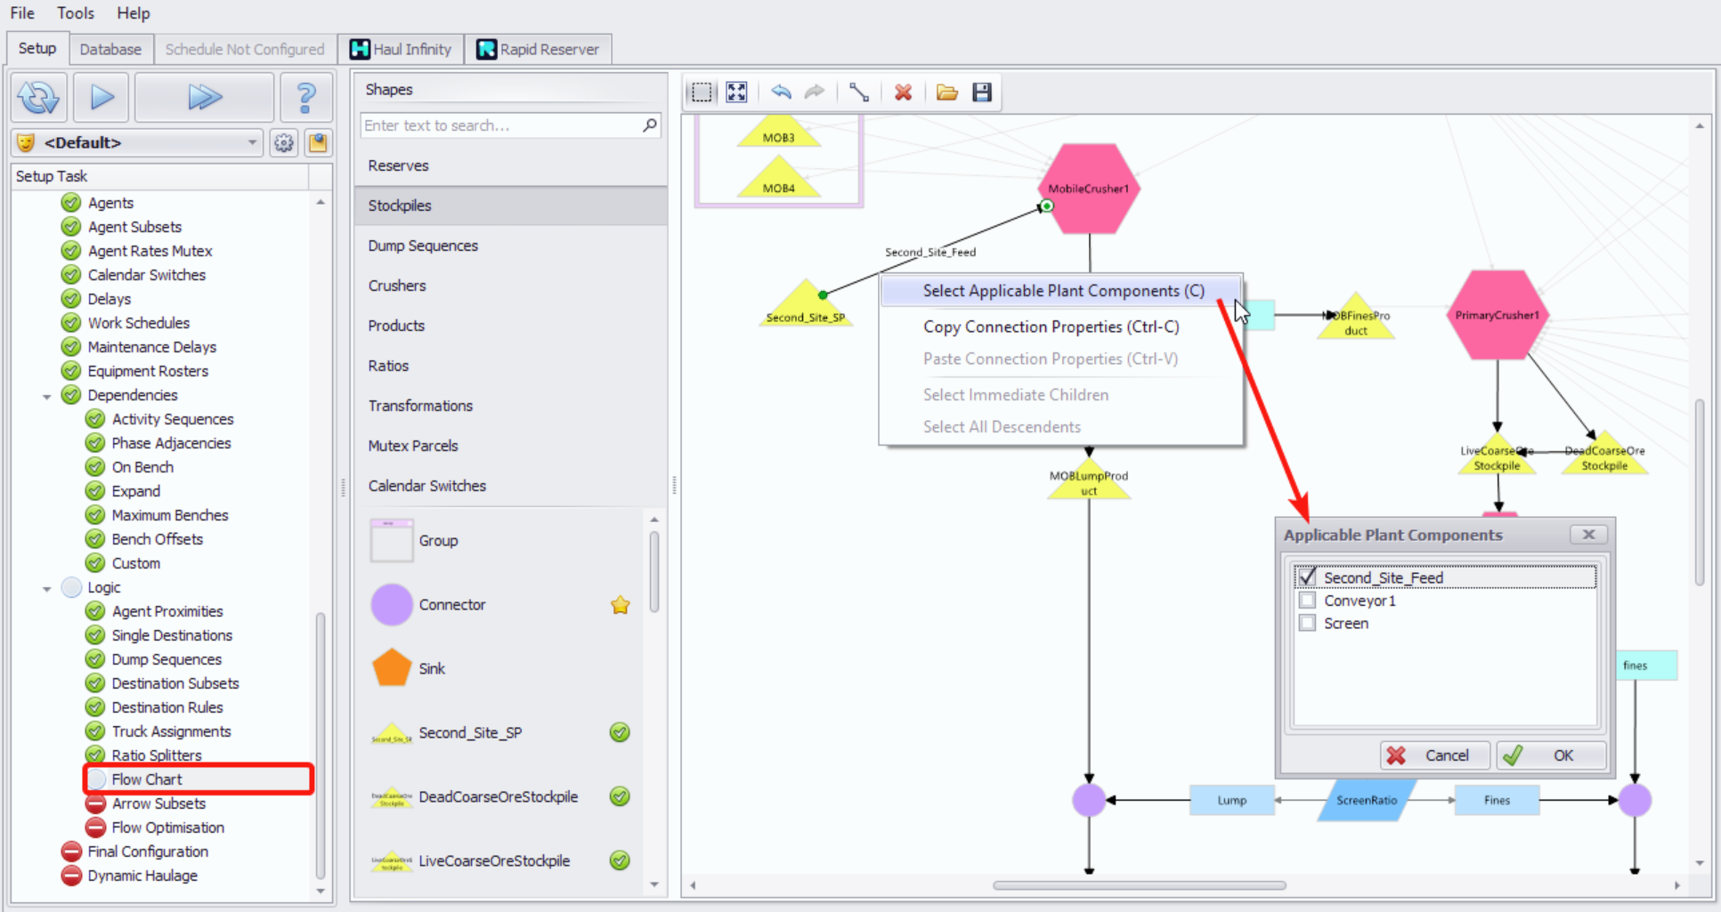Viewport: 1721px width, 912px height.
Task: Choose Copy Connection Properties from context menu
Action: click(1051, 327)
